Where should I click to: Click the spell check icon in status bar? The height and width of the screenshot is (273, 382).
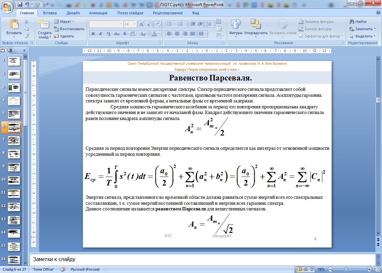(63, 269)
